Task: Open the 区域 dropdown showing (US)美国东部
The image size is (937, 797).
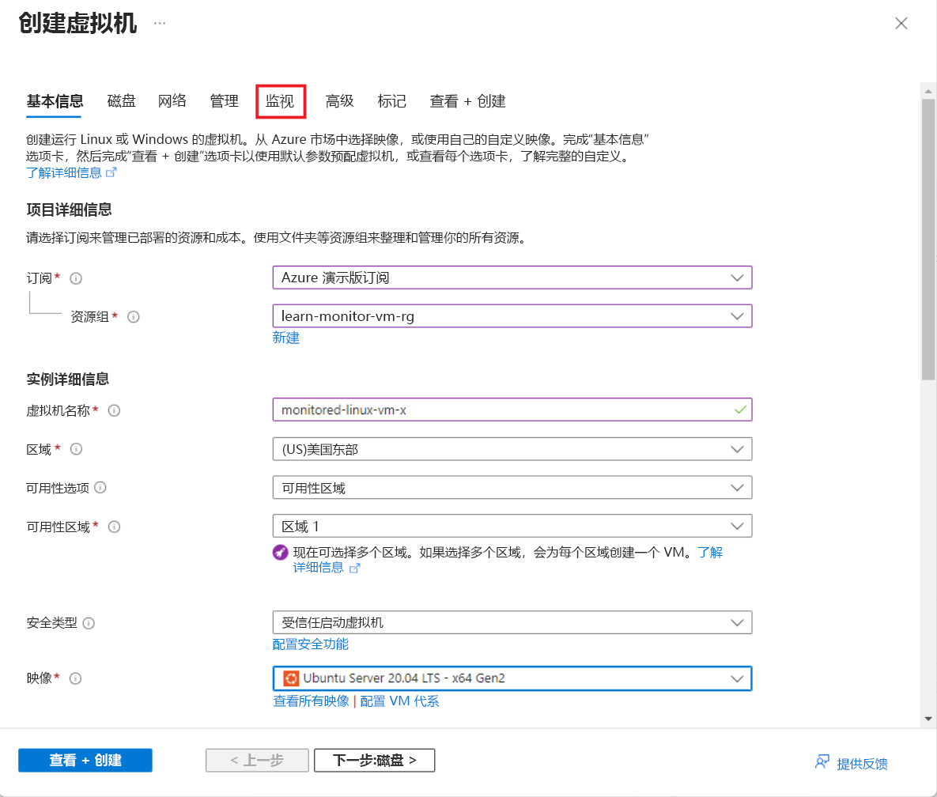Action: (512, 449)
